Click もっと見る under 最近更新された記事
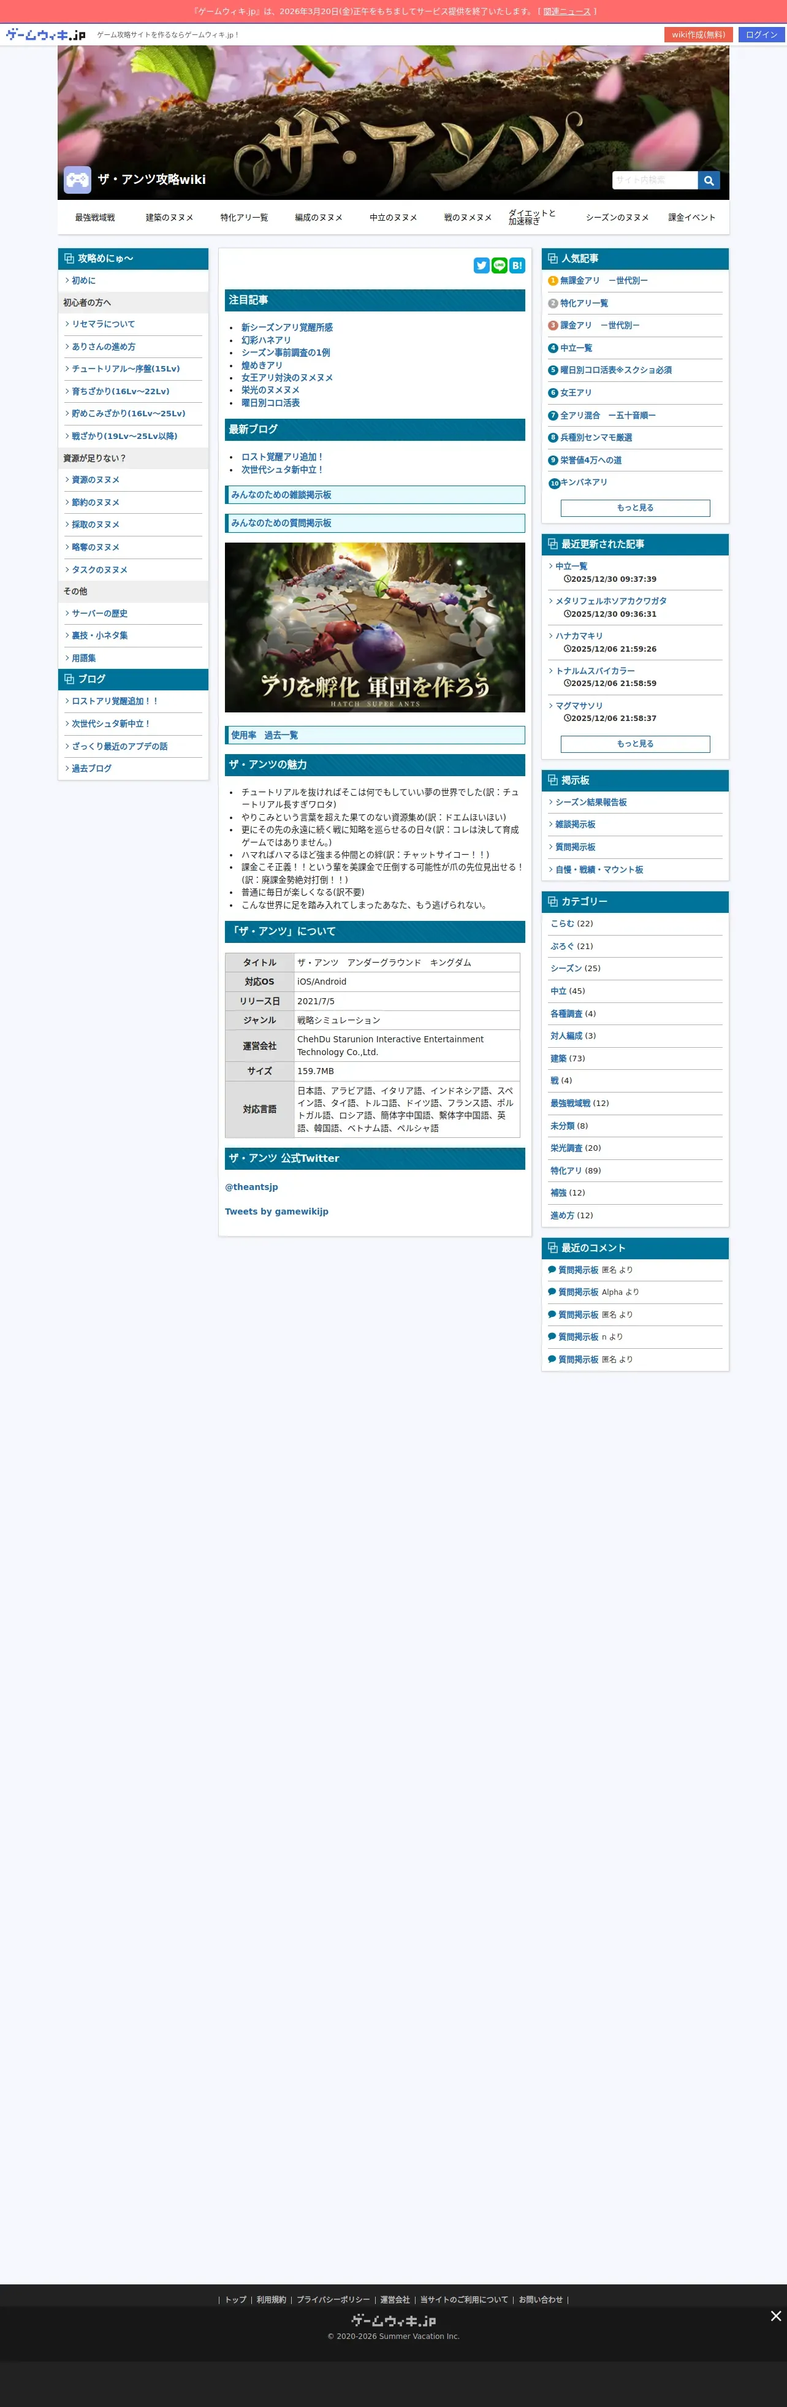The image size is (787, 2407). [634, 744]
